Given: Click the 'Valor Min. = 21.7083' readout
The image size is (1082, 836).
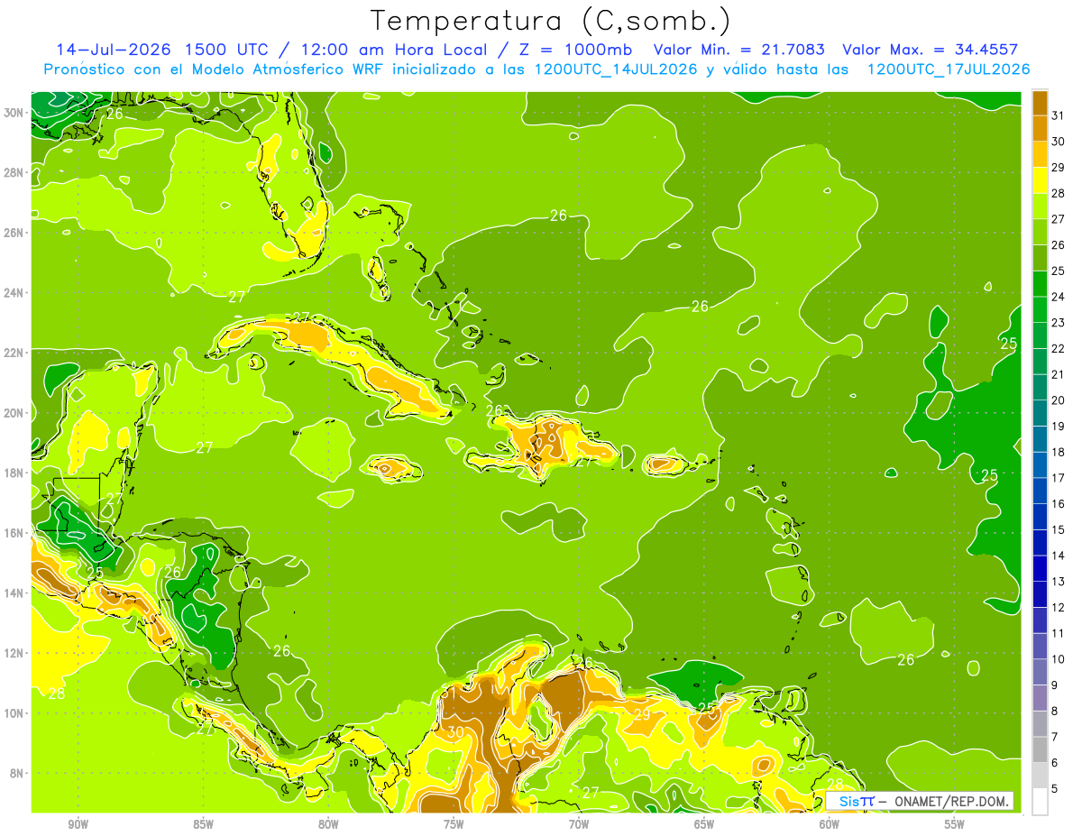Looking at the screenshot, I should [738, 49].
